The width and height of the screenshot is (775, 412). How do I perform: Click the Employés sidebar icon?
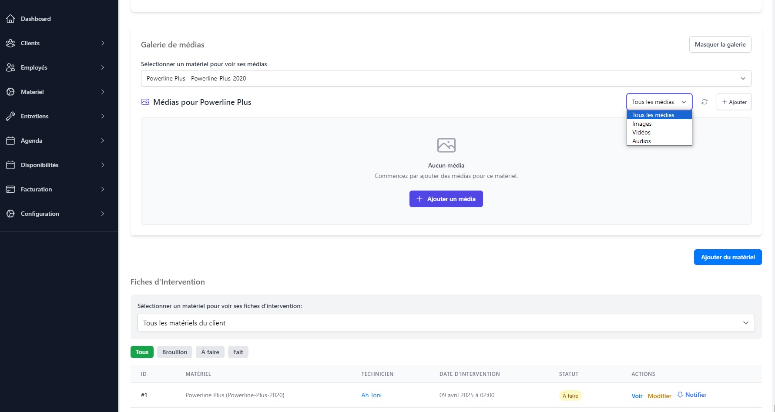pos(10,67)
